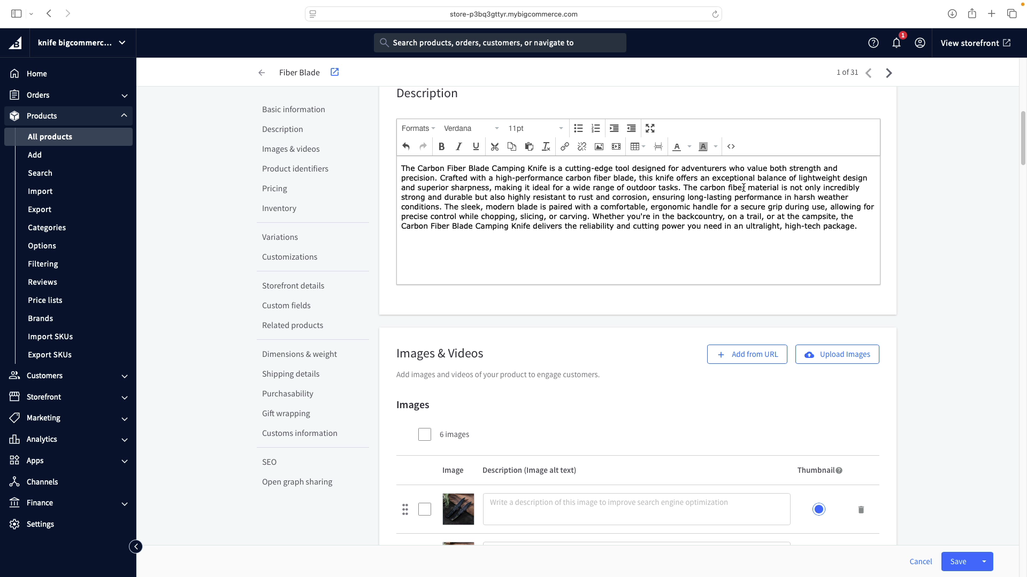The image size is (1027, 577).
Task: Apply bulleted list formatting
Action: (x=578, y=128)
